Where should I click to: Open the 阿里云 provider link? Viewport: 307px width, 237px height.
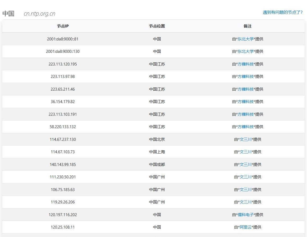click(245, 227)
